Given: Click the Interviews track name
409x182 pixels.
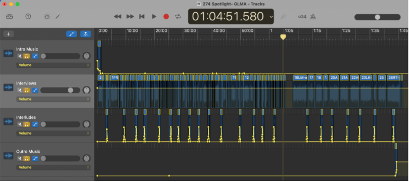Looking at the screenshot, I should click(26, 83).
